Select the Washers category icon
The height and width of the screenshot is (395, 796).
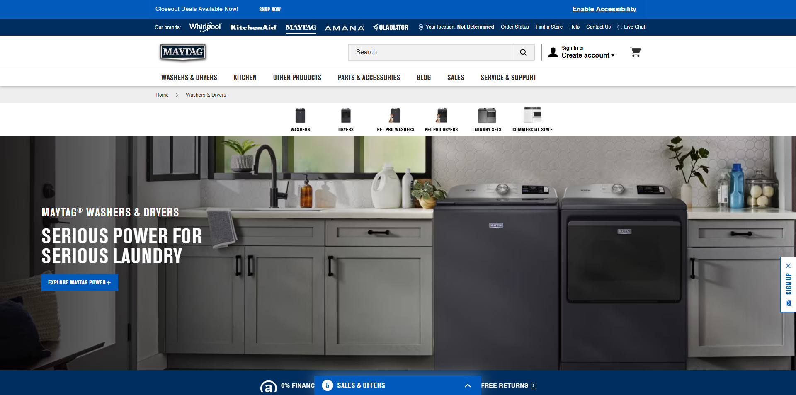(300, 119)
